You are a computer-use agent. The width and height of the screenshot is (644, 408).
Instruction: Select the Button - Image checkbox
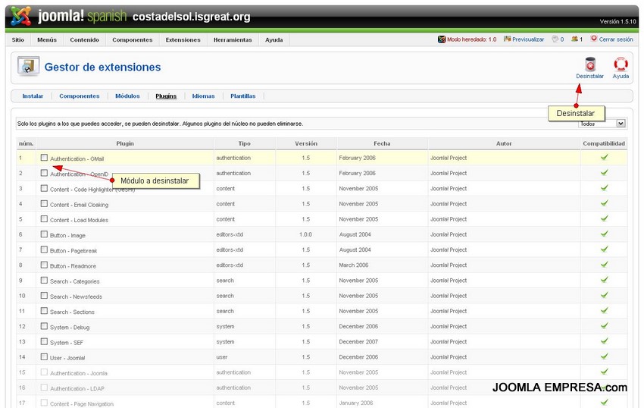pos(45,234)
